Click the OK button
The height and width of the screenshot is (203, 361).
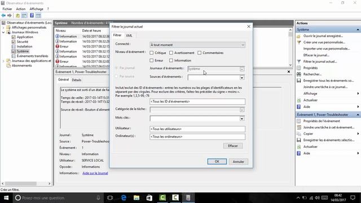(217, 162)
